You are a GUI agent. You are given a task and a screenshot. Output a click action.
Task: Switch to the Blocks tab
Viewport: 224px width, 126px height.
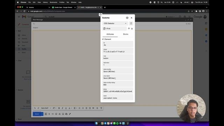click(126, 34)
